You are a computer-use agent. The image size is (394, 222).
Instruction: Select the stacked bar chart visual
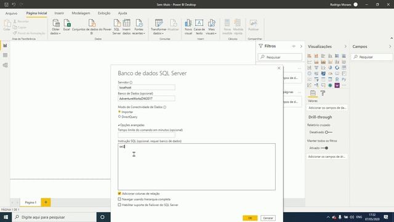pos(309,55)
